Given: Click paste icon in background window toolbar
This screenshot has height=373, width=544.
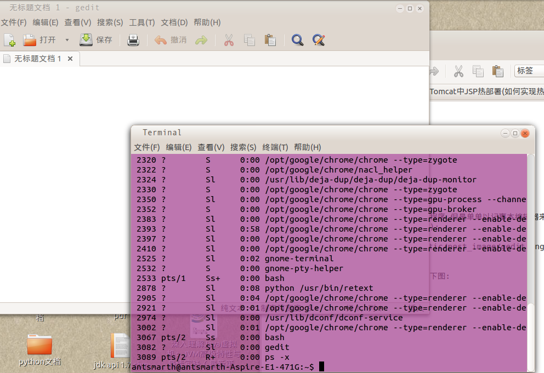Looking at the screenshot, I should pos(498,71).
